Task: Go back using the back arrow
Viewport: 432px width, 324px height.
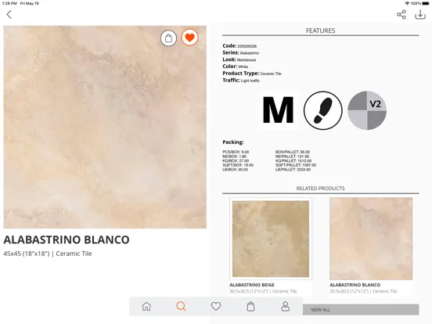Action: point(9,15)
